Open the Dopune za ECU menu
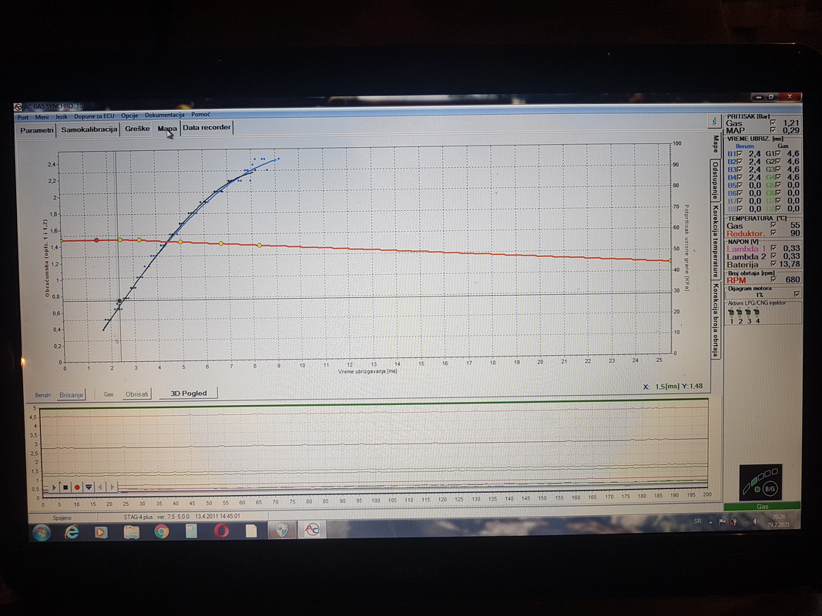This screenshot has width=822, height=616. (x=94, y=116)
